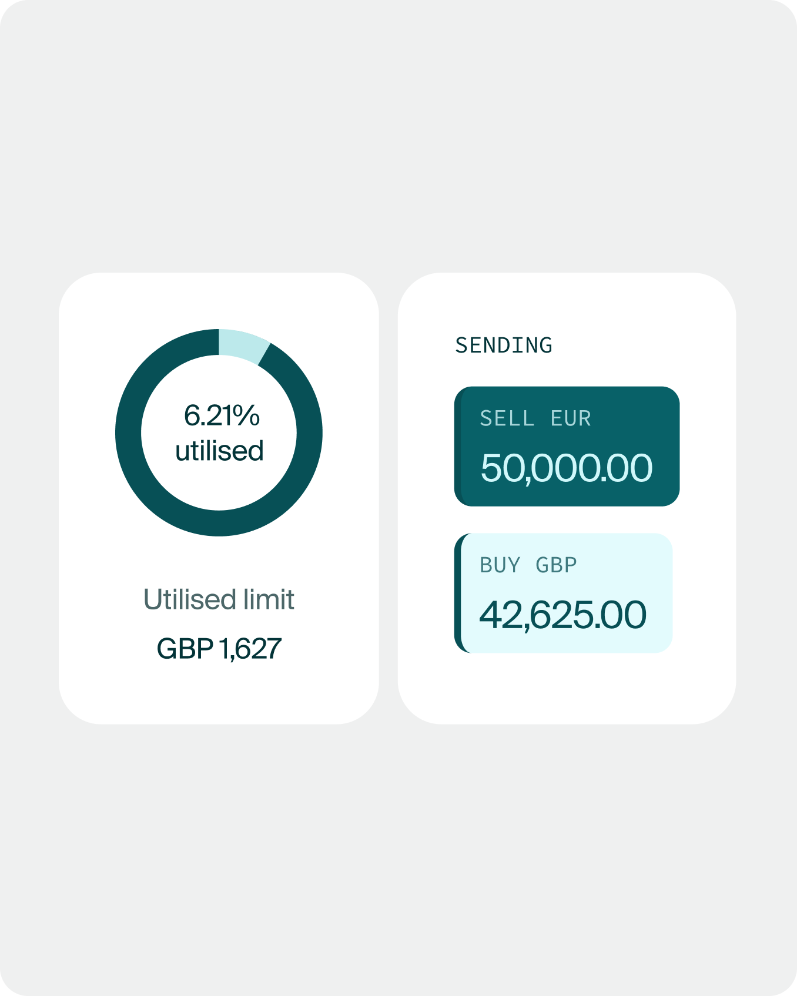Click the light blue utilised segment of donut

(x=241, y=346)
